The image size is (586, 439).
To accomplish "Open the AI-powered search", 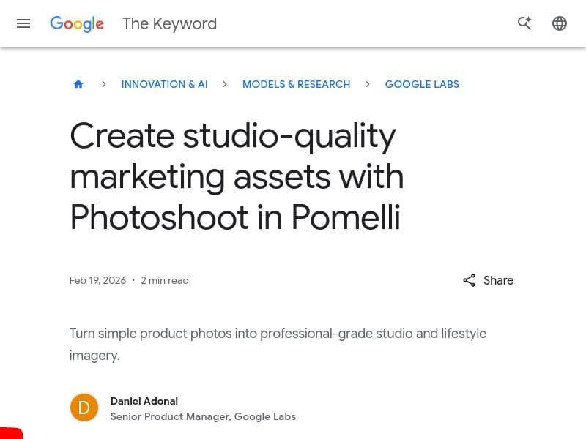I will pyautogui.click(x=524, y=23).
